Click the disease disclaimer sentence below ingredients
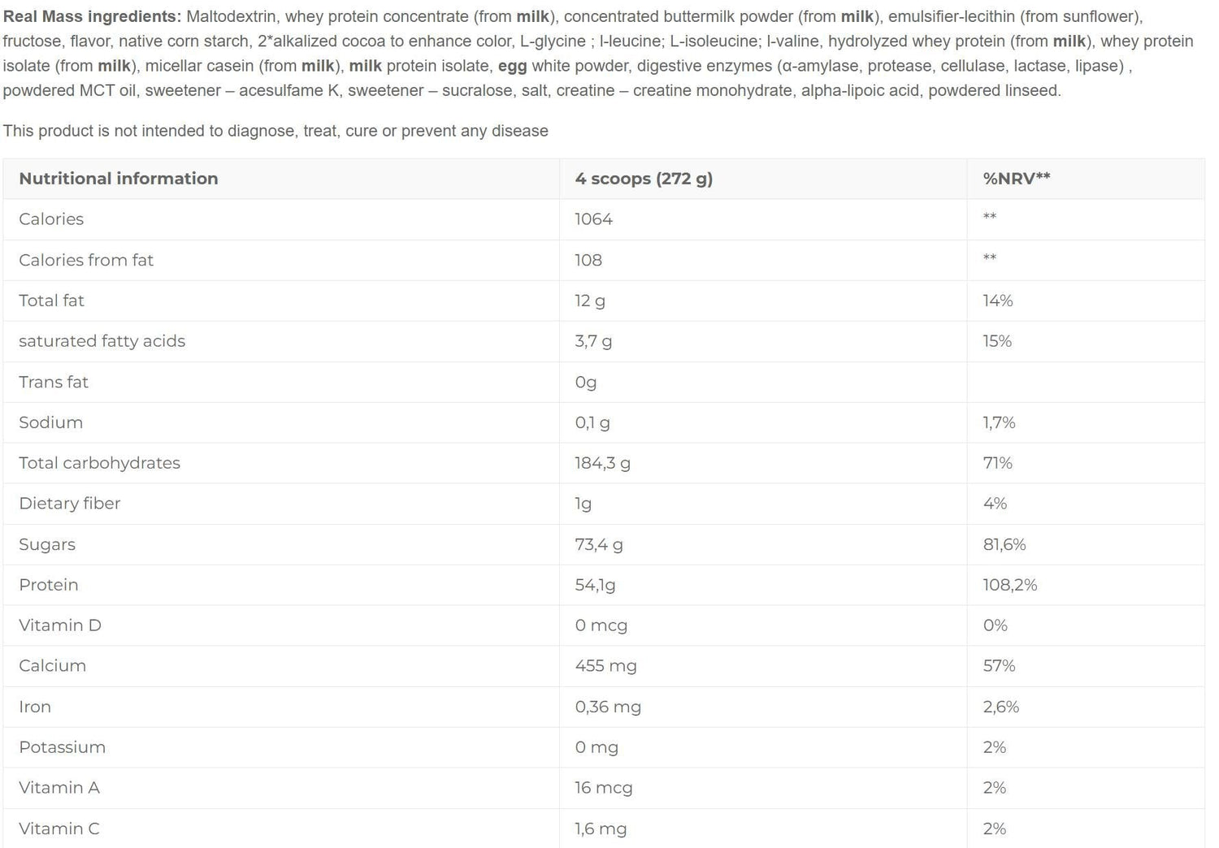Screen dimensions: 1219x848 [275, 131]
